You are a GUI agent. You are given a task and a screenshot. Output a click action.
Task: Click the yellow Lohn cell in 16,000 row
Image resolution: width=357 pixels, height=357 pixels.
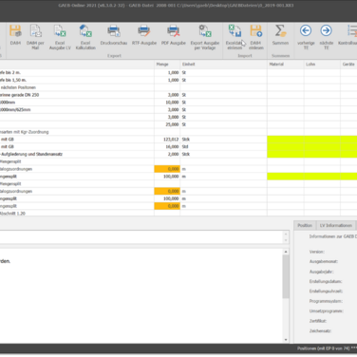point(322,146)
